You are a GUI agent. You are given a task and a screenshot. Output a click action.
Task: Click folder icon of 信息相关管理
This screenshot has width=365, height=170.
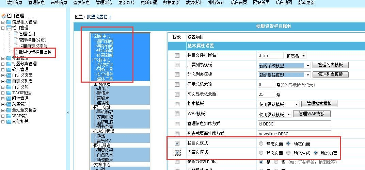pos(9,22)
